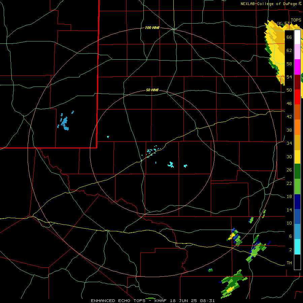Click the light pink legend swatch
Image resolution: width=303 pixels, height=303 pixels.
[297, 52]
